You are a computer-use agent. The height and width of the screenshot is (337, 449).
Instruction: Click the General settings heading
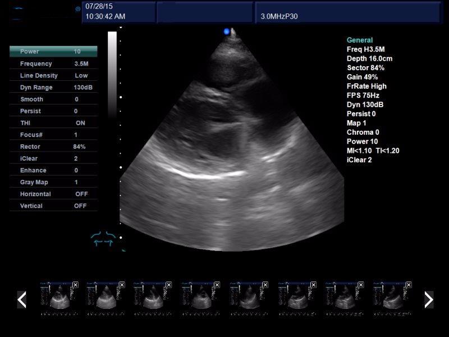360,40
